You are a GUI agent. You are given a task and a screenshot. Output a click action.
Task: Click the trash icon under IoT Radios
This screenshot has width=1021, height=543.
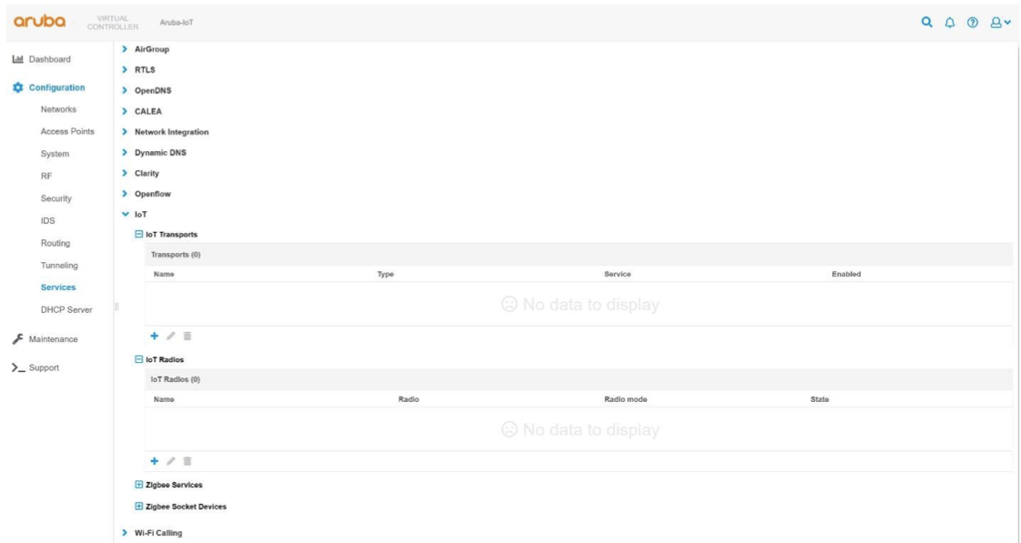187,461
